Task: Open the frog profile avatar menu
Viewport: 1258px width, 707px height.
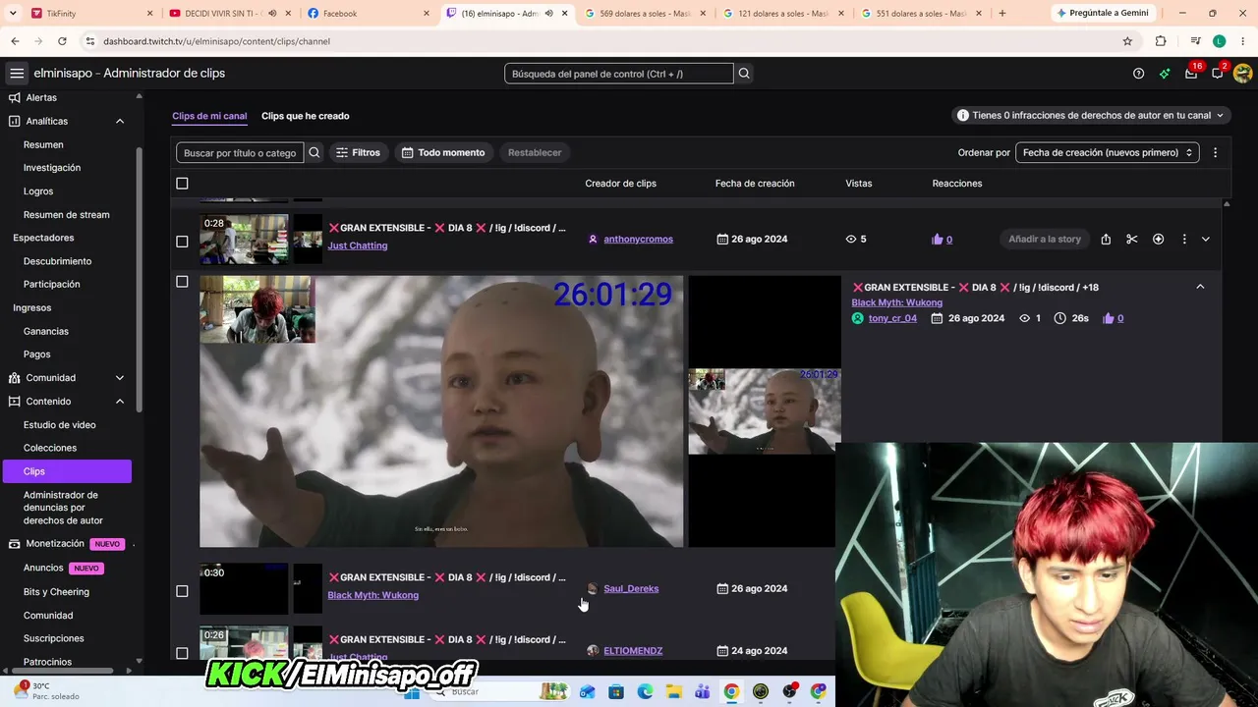Action: coord(1242,74)
